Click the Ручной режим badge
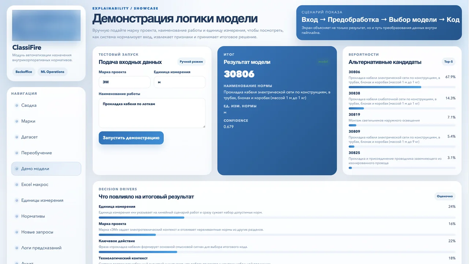Viewport: 469px width, 264px height. point(191,62)
